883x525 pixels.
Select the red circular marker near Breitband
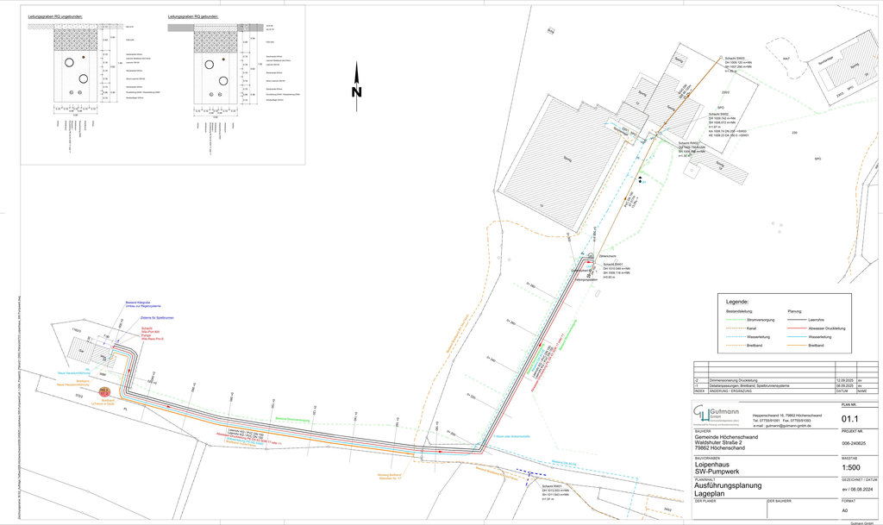[104, 391]
